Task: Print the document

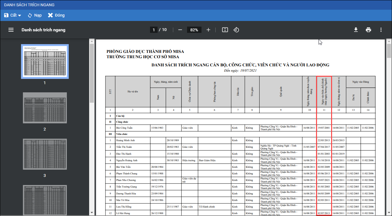Action: (x=368, y=30)
